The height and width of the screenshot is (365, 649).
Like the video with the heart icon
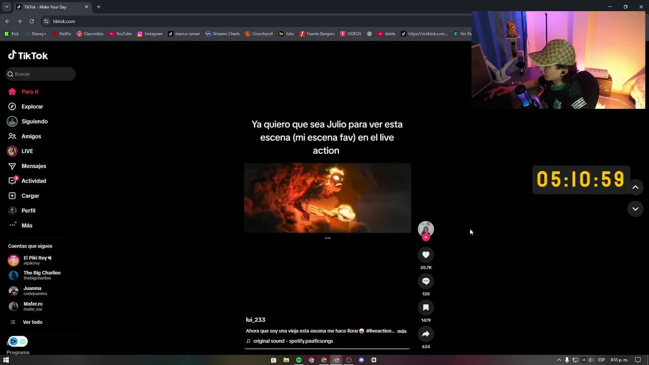click(x=426, y=255)
